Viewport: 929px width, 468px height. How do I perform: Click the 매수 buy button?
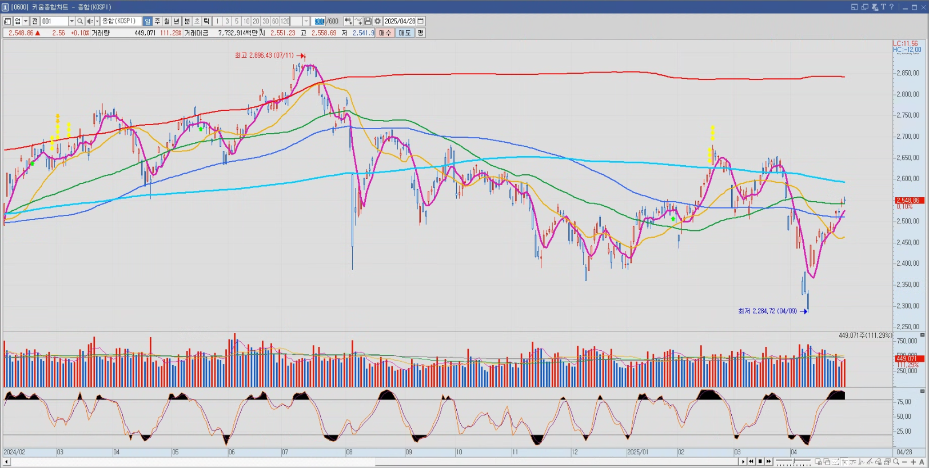[385, 33]
